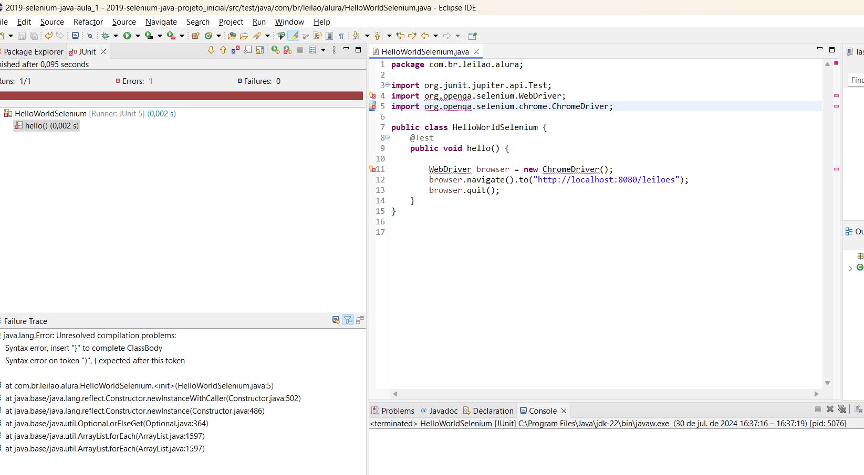This screenshot has width=864, height=475.
Task: Open the Window menu
Action: click(289, 22)
